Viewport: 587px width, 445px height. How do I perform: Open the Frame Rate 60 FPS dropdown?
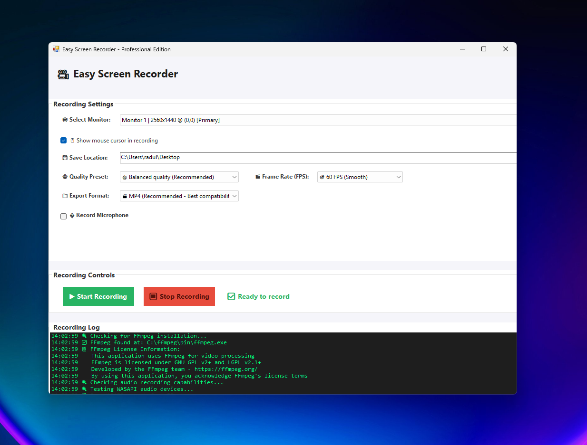click(x=360, y=177)
